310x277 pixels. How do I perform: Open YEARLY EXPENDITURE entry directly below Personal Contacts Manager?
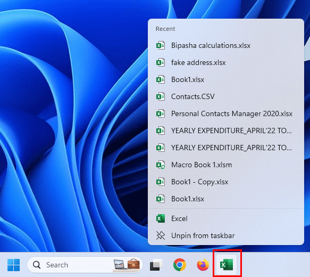coord(226,131)
